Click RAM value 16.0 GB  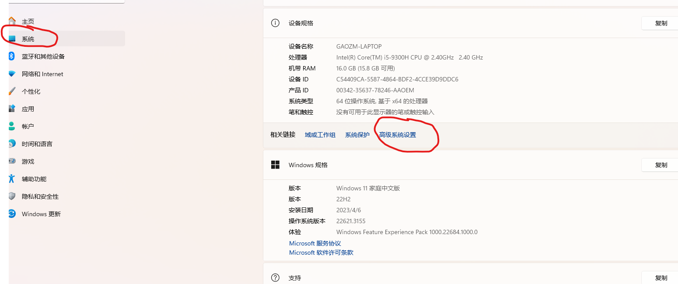[x=366, y=68]
